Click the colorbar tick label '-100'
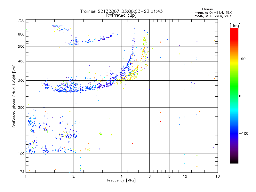The height and width of the screenshot is (192, 256). click(243, 133)
